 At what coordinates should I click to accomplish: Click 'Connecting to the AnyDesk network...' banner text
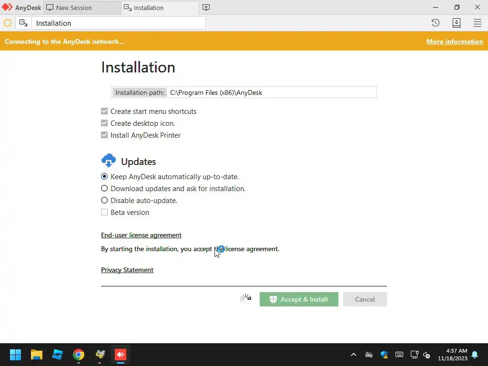65,41
